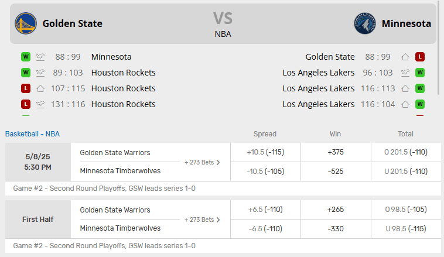This screenshot has height=257, width=444.
Task: Expand +273 Bets chevron for First Half
Action: pos(218,220)
